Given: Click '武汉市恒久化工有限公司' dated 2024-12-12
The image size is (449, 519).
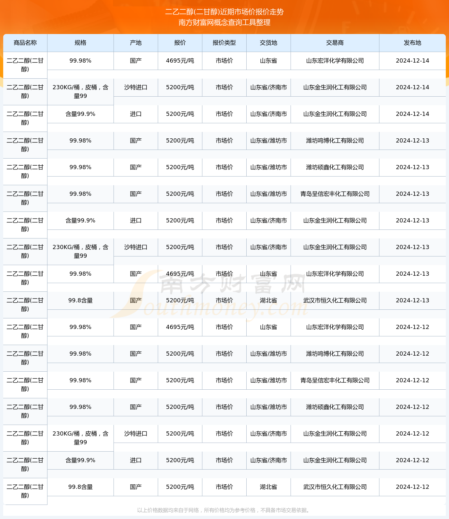Looking at the screenshot, I should pos(335,487).
